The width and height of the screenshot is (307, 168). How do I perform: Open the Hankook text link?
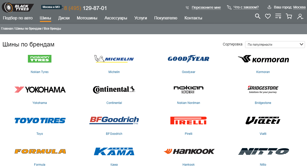coord(189,165)
